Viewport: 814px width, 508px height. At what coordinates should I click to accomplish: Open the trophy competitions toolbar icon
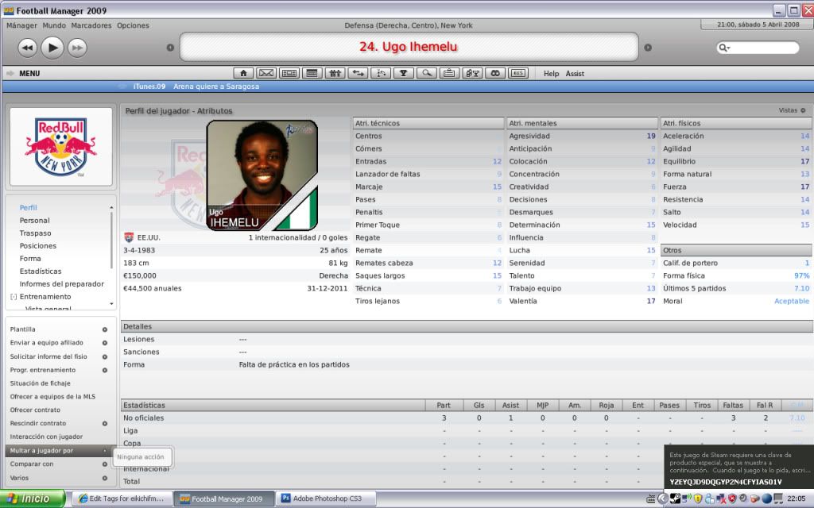tap(403, 73)
